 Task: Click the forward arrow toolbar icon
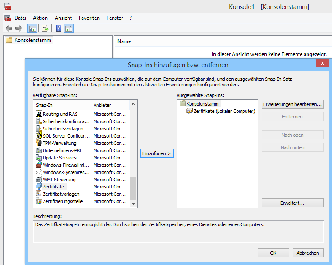click(x=19, y=29)
